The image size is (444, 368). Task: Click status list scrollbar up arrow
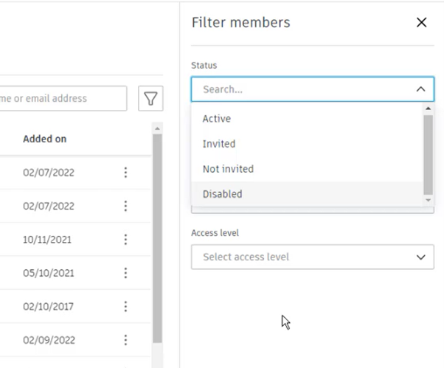tap(428, 108)
